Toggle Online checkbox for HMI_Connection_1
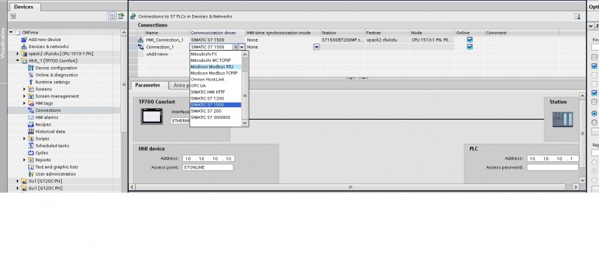 470,40
